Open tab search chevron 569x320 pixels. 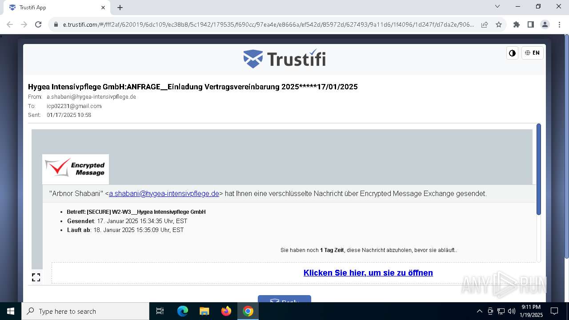pos(497,7)
